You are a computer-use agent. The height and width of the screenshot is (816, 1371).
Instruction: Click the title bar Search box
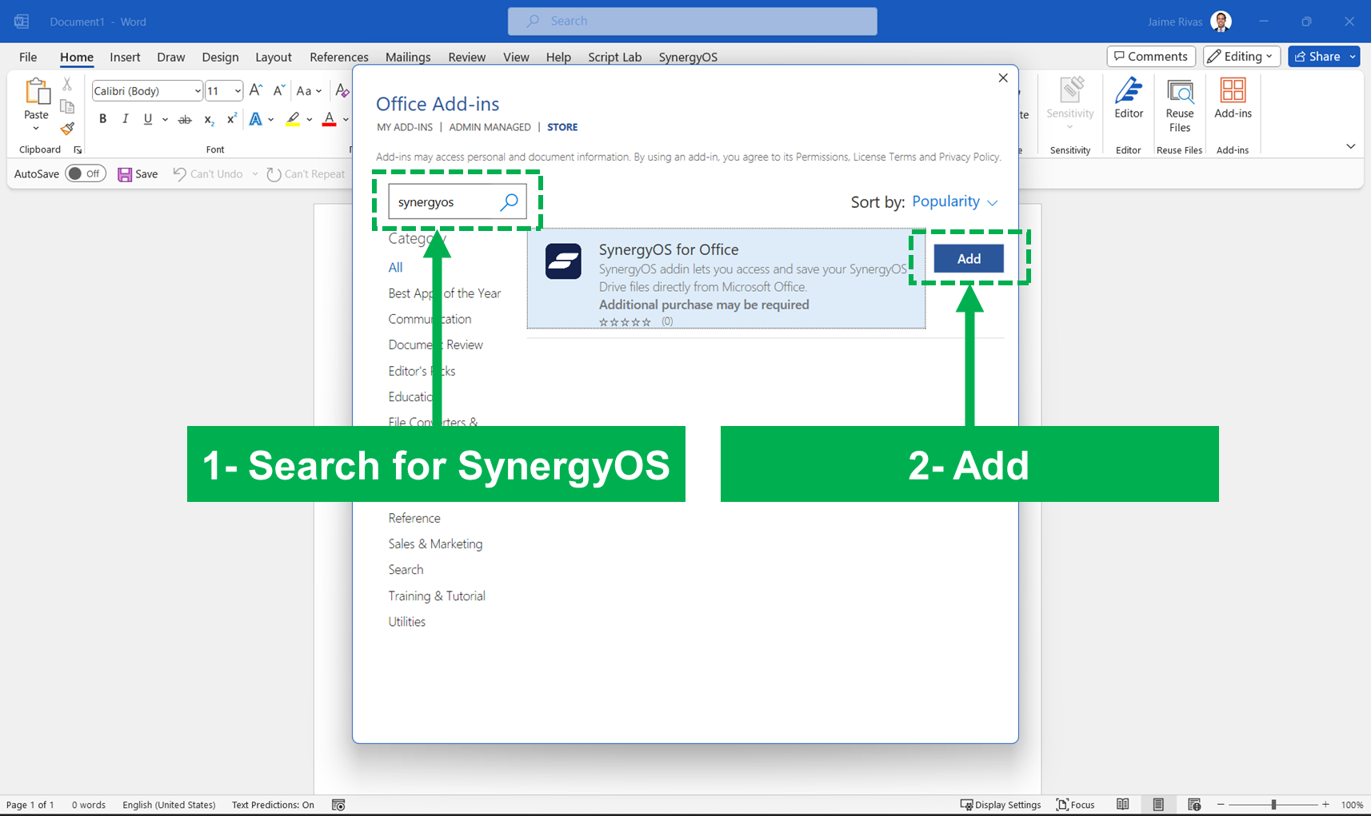click(x=692, y=22)
